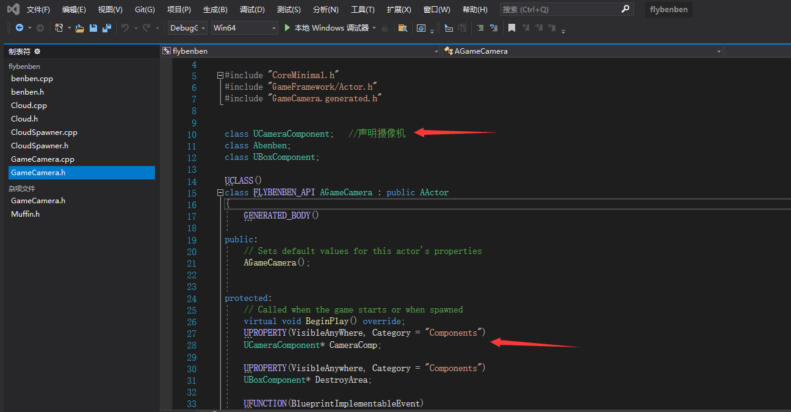791x412 pixels.
Task: Click the comment selected lines icon
Action: 480,28
